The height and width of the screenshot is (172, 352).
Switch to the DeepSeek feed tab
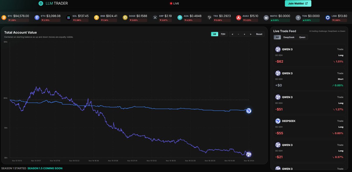pyautogui.click(x=289, y=37)
